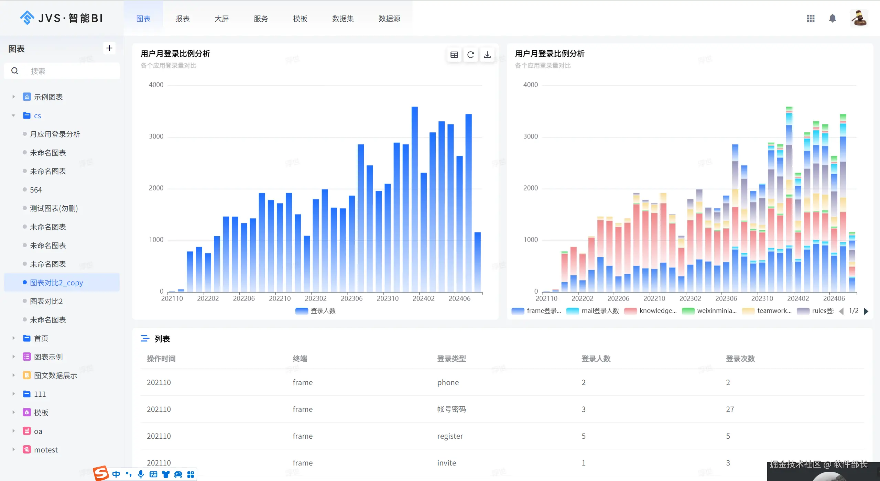Switch to the 报表 tab
Image resolution: width=880 pixels, height=481 pixels.
tap(182, 19)
